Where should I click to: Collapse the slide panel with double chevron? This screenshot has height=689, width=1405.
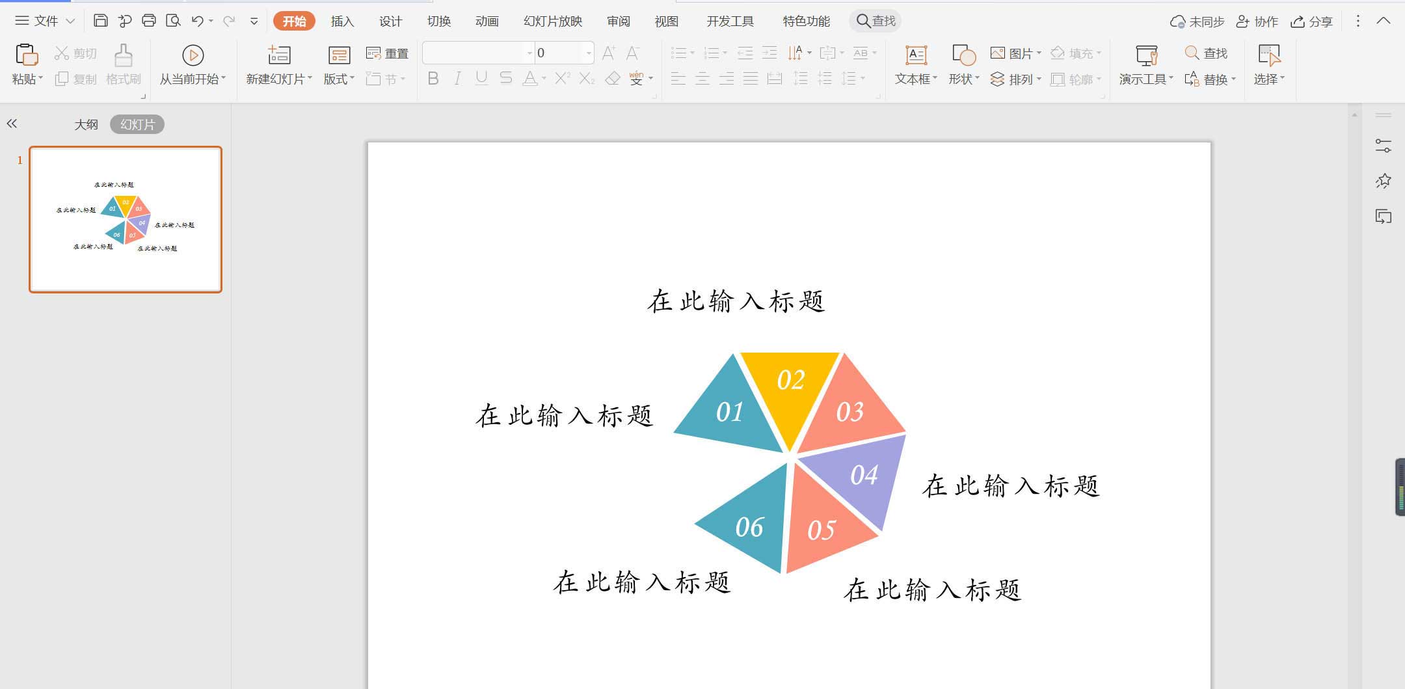[12, 124]
